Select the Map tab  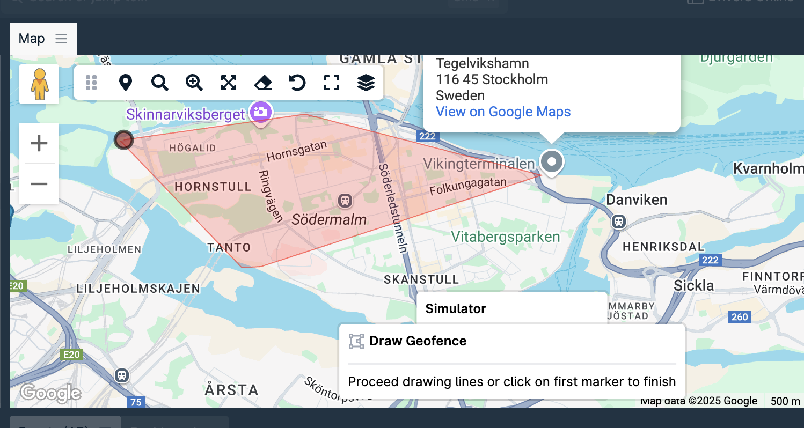(x=43, y=39)
